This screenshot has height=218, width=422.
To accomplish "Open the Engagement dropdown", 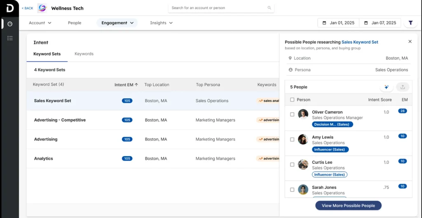I will 117,23.
